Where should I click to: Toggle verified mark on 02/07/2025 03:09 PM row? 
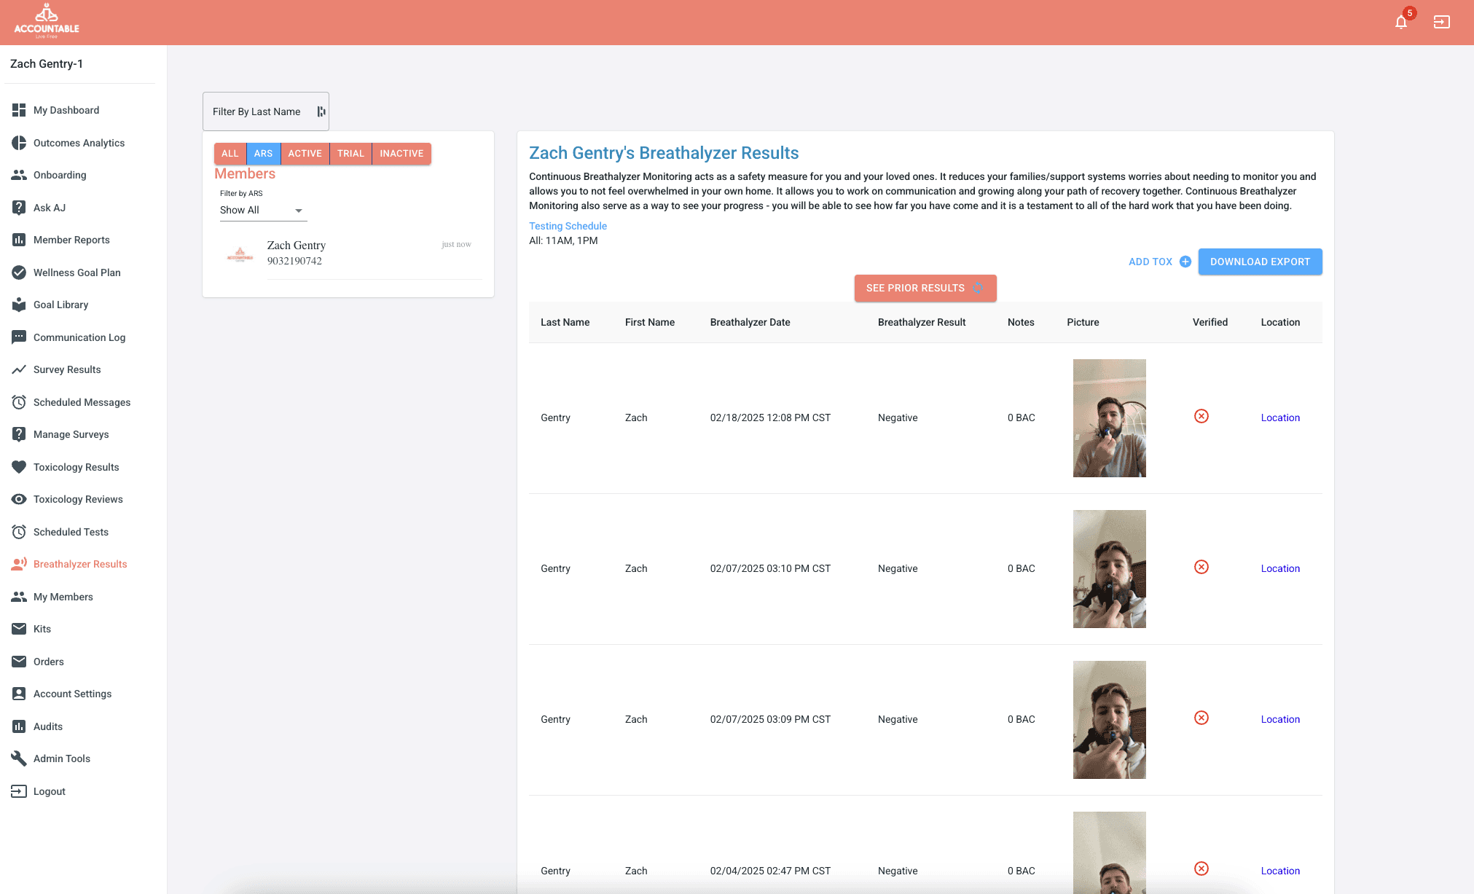point(1201,718)
